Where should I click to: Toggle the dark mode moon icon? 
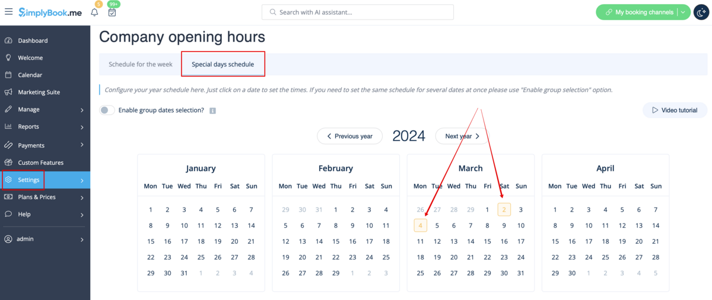[701, 12]
